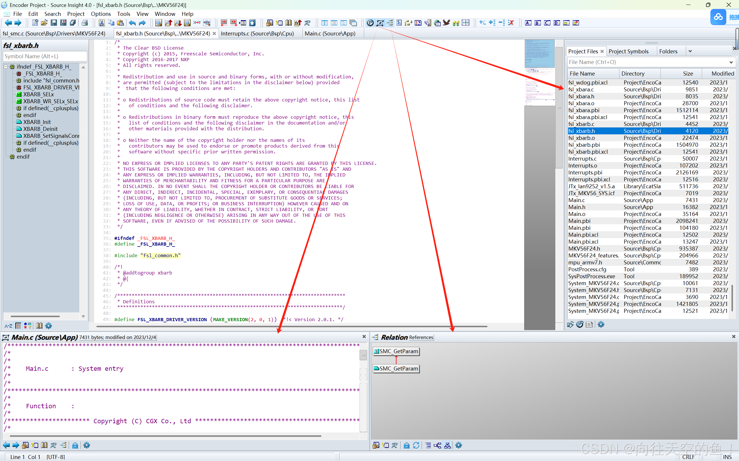
Task: Click the lock icon in Relation window toolbar
Action: click(x=406, y=445)
